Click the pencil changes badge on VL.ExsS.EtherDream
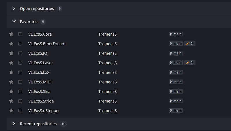The image size is (231, 131). click(190, 43)
